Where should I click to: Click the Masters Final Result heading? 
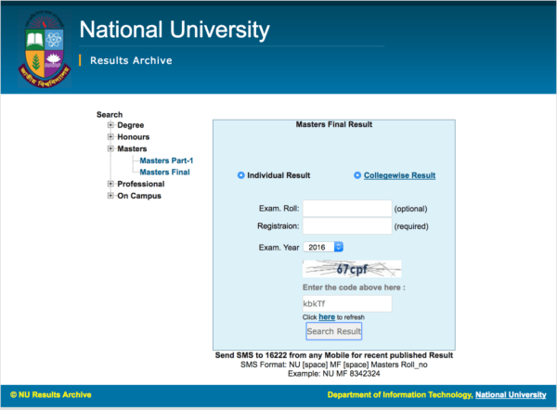(x=334, y=124)
